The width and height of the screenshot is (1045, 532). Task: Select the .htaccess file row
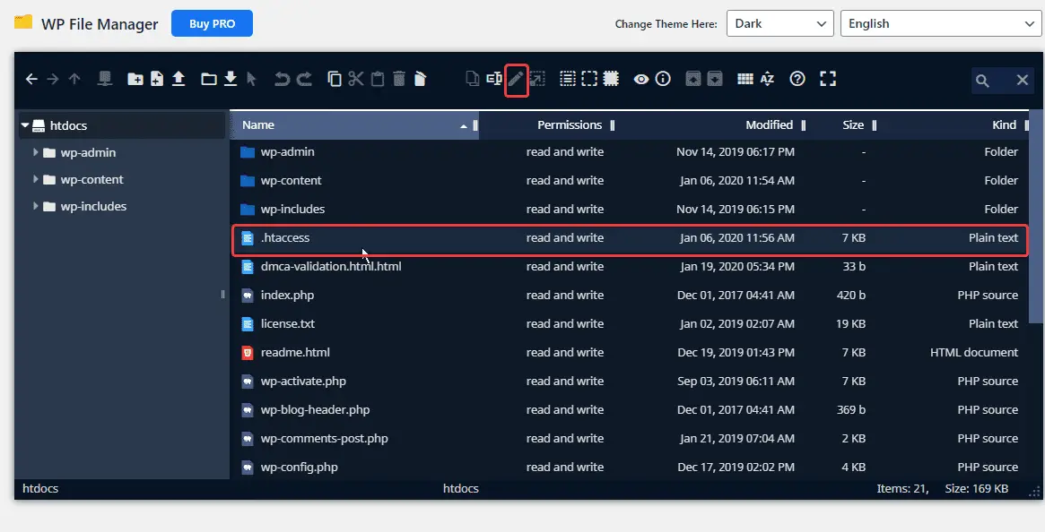359,237
